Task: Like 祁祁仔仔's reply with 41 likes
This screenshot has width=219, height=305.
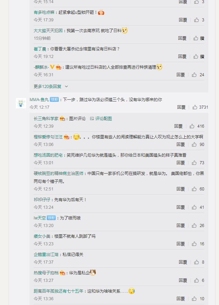Action: pyautogui.click(x=194, y=207)
